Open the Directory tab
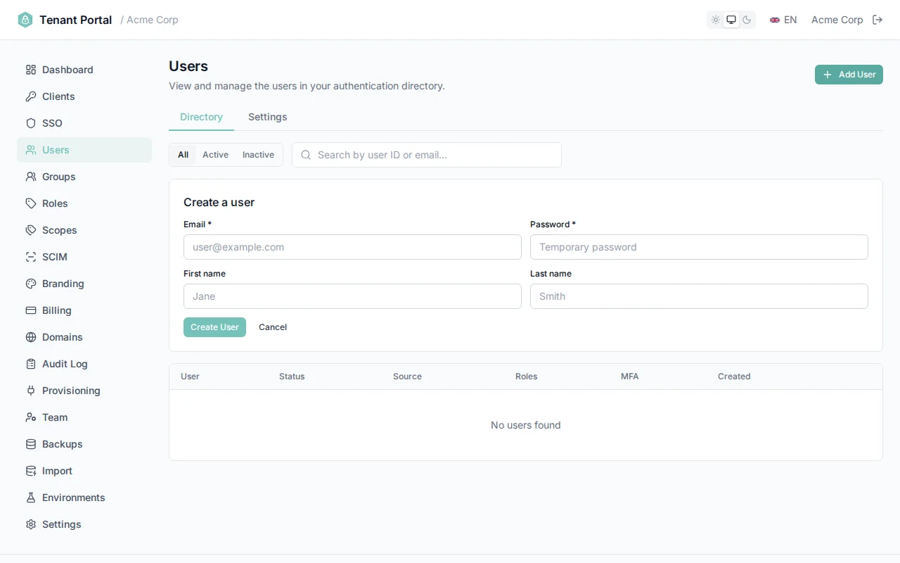900x563 pixels. [x=201, y=117]
